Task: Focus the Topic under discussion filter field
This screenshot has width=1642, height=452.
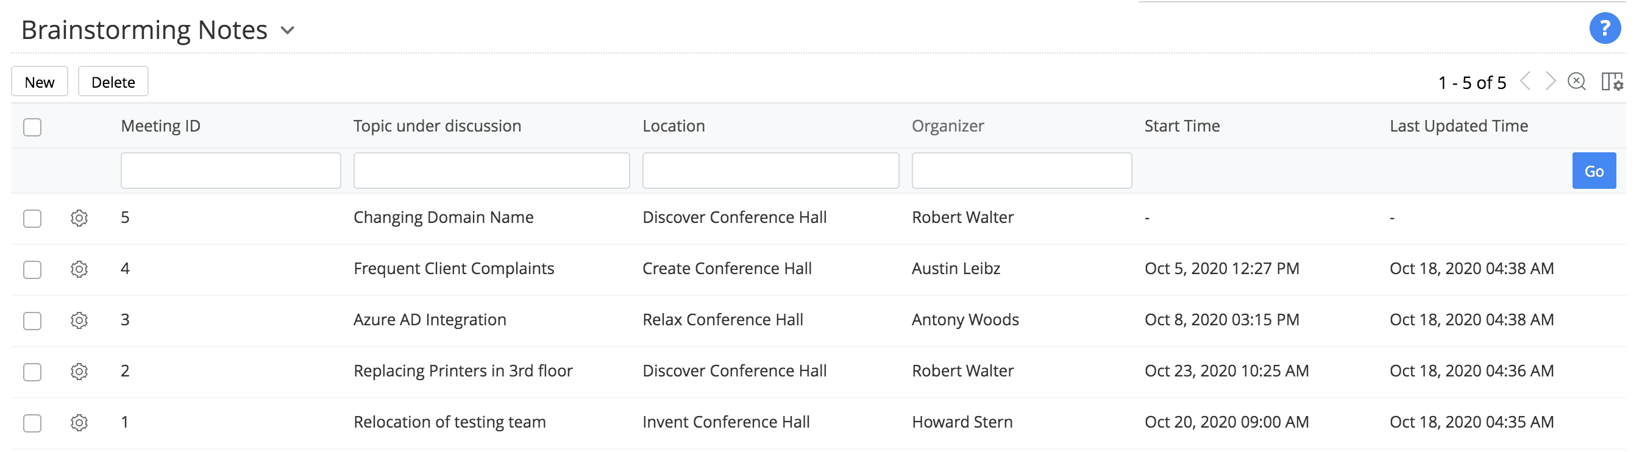Action: pos(491,171)
